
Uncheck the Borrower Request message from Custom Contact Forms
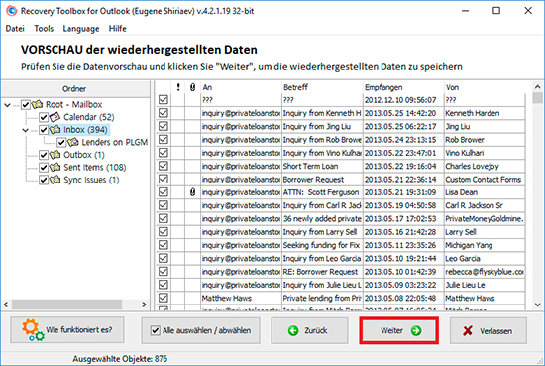click(163, 180)
